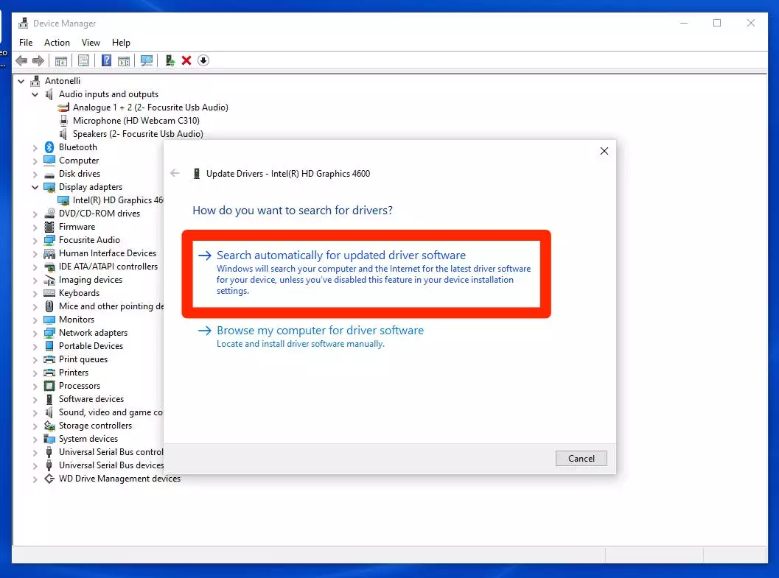The height and width of the screenshot is (578, 779).
Task: Click the Back arrow toolbar icon
Action: pyautogui.click(x=21, y=60)
